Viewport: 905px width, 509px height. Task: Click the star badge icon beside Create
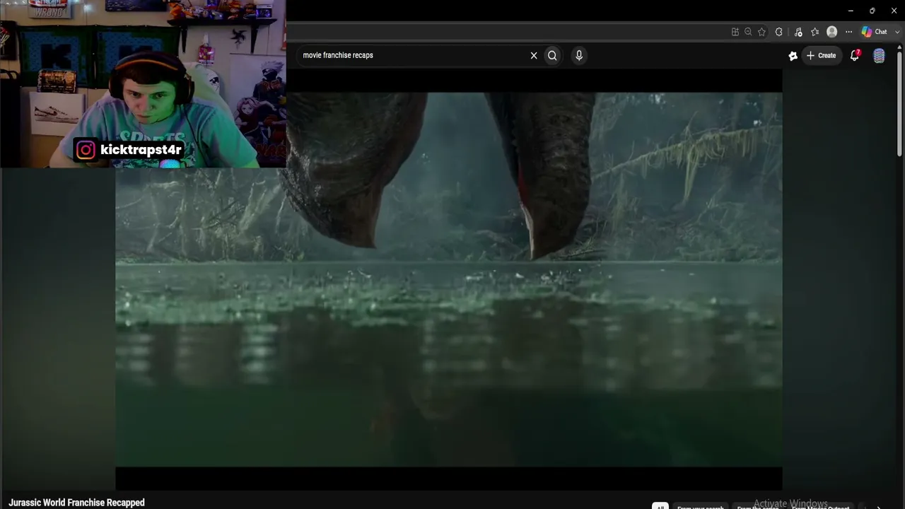click(x=793, y=56)
